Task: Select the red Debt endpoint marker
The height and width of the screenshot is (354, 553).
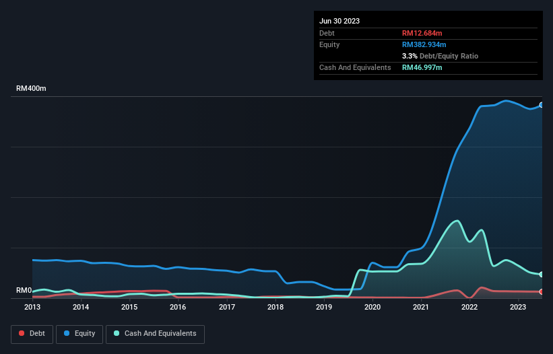Action: pos(542,291)
